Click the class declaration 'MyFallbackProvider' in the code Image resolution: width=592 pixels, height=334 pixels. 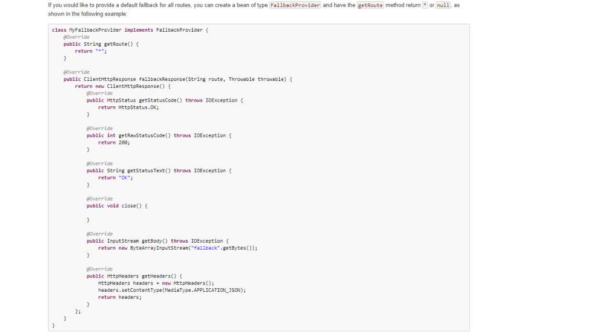tap(95, 29)
